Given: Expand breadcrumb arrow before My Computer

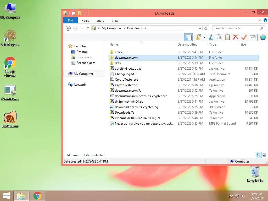Looking at the screenshot, I should click(x=99, y=28).
